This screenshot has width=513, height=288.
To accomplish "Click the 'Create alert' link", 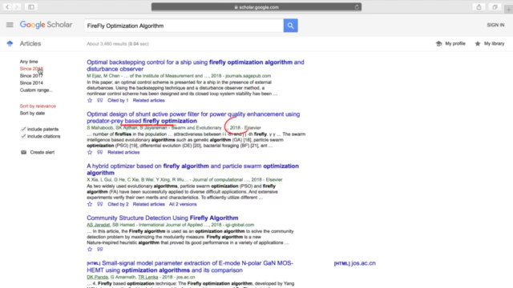I will click(42, 152).
